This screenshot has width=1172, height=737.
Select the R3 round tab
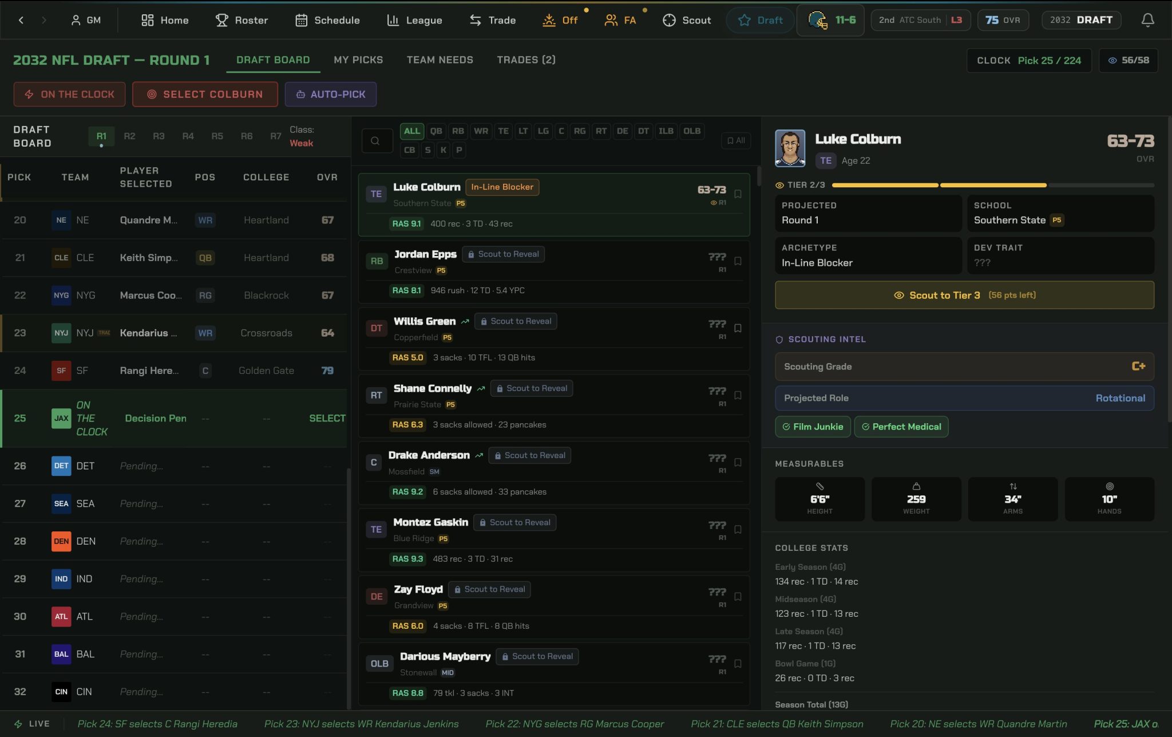click(x=159, y=136)
